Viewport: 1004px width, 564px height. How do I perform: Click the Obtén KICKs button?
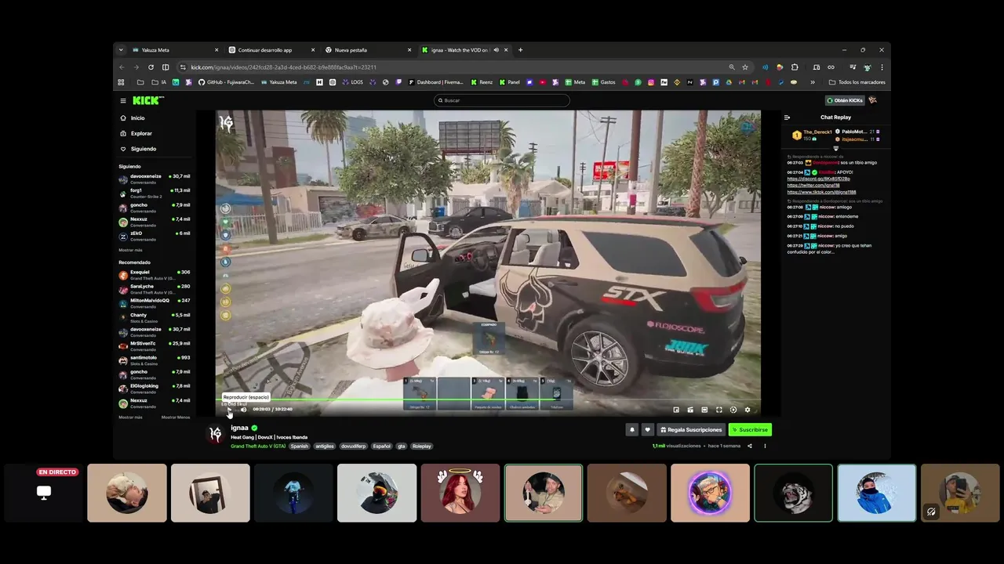tap(845, 100)
